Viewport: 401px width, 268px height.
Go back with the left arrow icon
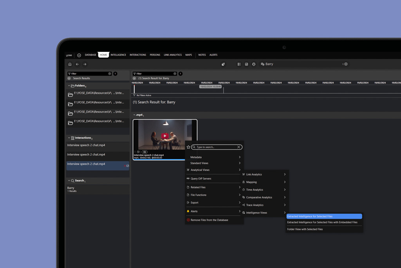tap(77, 64)
